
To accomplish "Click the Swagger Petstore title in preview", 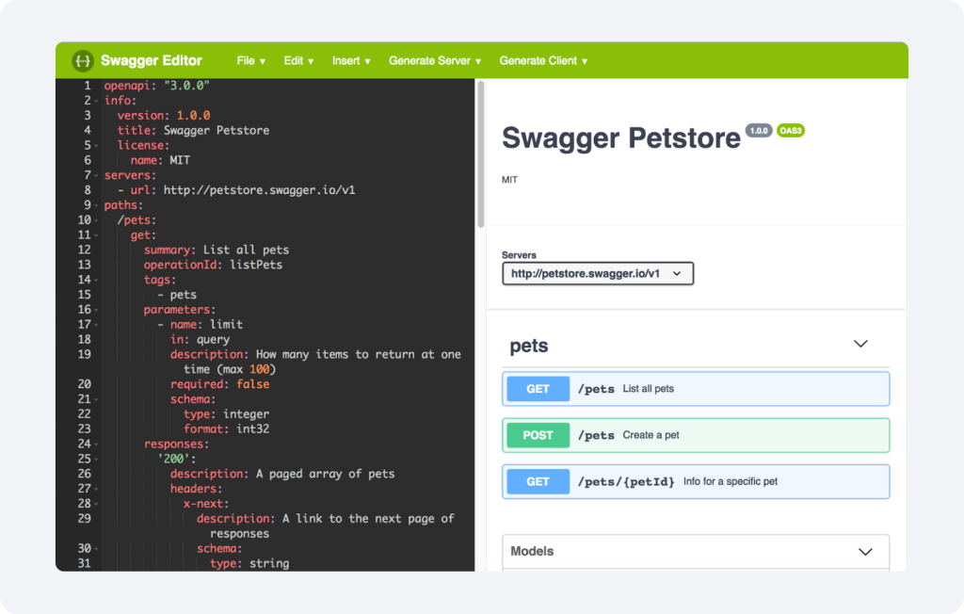I will pyautogui.click(x=621, y=137).
